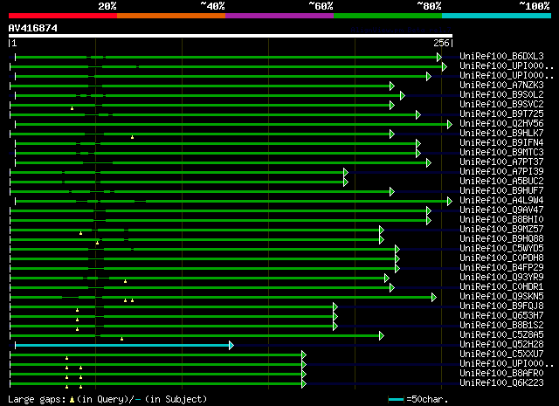Viewport: 559px width, 406px height.
Task: Select hit label UniRef100_A7PI39
Action: 501,172
